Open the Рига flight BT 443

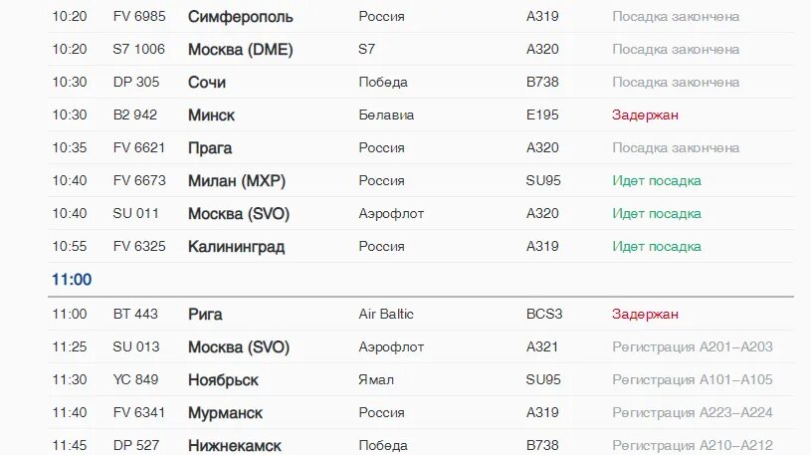coord(421,314)
